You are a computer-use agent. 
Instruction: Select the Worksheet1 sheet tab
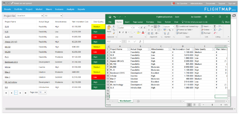[125, 101]
